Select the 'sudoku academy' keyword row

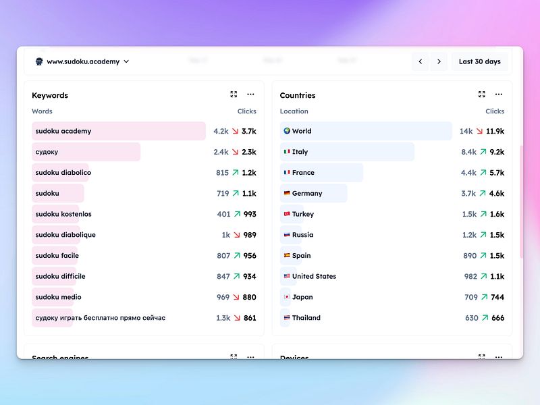click(x=144, y=131)
